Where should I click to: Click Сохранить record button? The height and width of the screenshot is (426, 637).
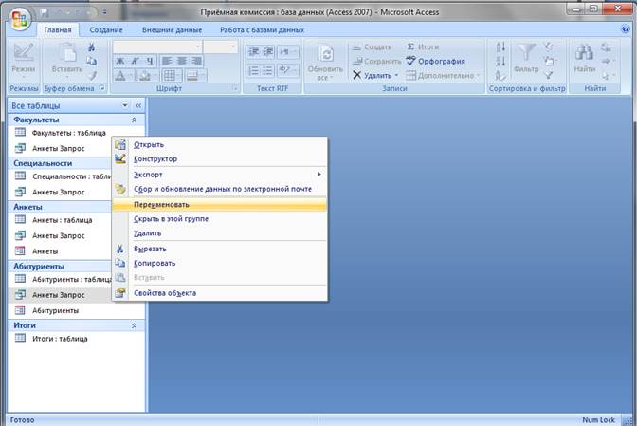coord(376,61)
